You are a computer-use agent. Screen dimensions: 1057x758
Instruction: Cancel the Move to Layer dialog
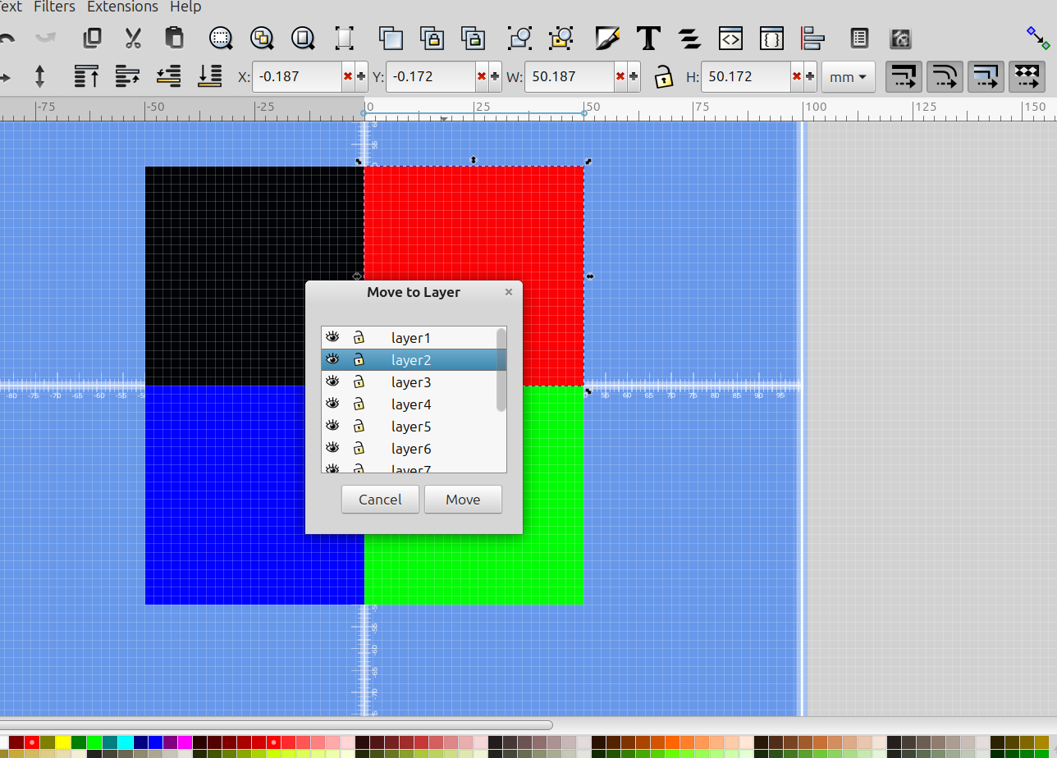[380, 500]
